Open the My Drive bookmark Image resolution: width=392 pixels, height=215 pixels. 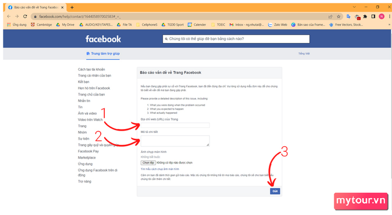[x=65, y=25]
